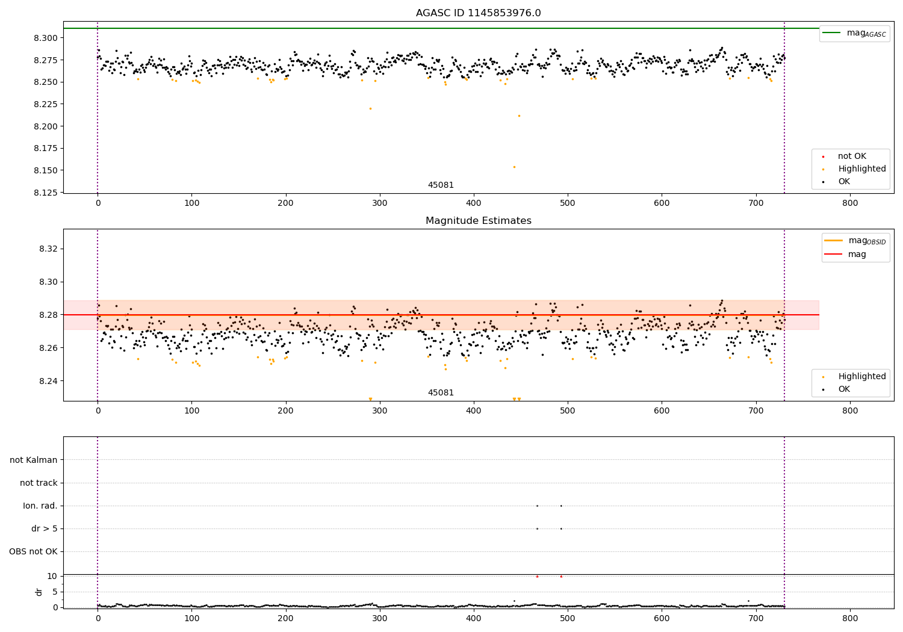Screen dimensions: 903x632
Task: Click the 'not Kalman' axis label
Action: pyautogui.click(x=34, y=460)
